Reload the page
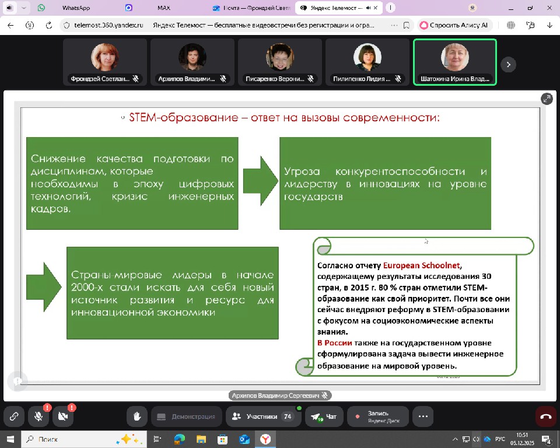The height and width of the screenshot is (448, 560). pyautogui.click(x=48, y=25)
